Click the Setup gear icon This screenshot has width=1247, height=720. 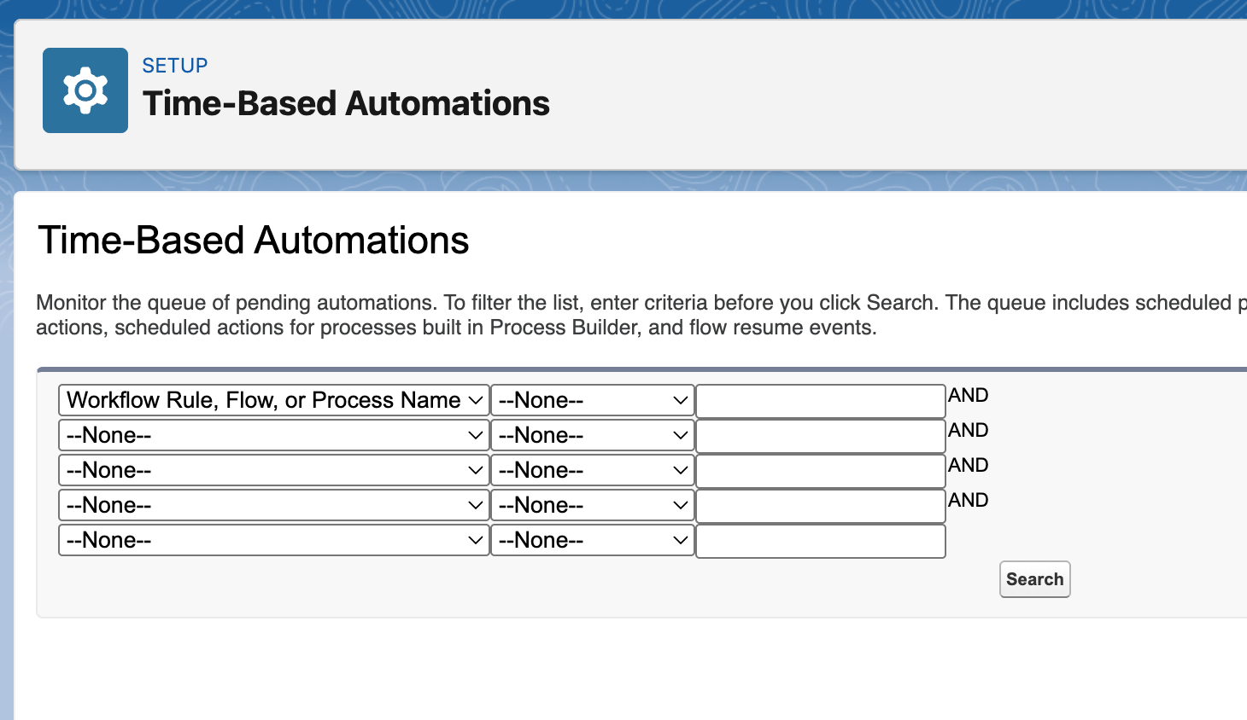coord(85,90)
